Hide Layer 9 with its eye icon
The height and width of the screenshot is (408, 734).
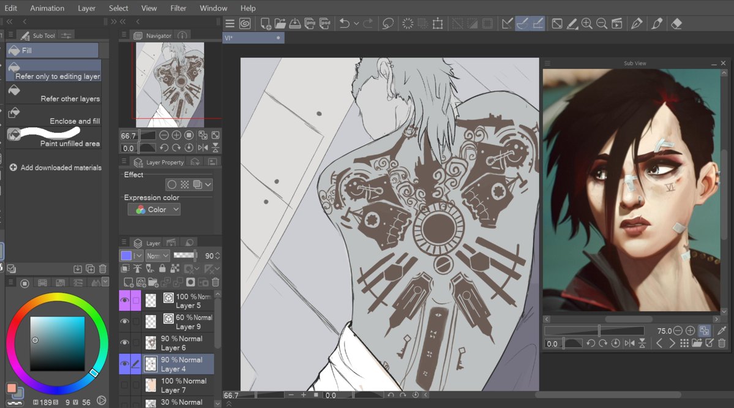pyautogui.click(x=124, y=322)
